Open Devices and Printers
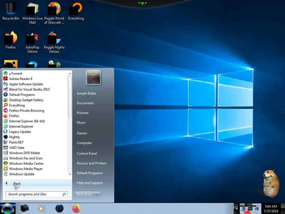Viewport: 285px width, 214px height. click(x=92, y=163)
